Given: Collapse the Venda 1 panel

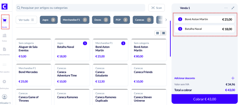Looking at the screenshot, I should pos(233,8).
